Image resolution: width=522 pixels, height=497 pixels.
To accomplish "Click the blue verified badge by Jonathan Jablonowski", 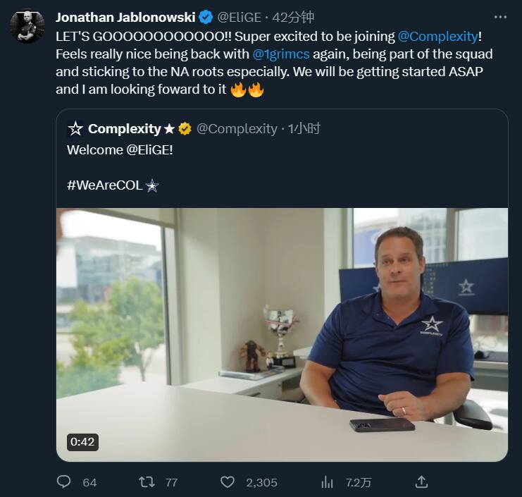I will [x=206, y=17].
